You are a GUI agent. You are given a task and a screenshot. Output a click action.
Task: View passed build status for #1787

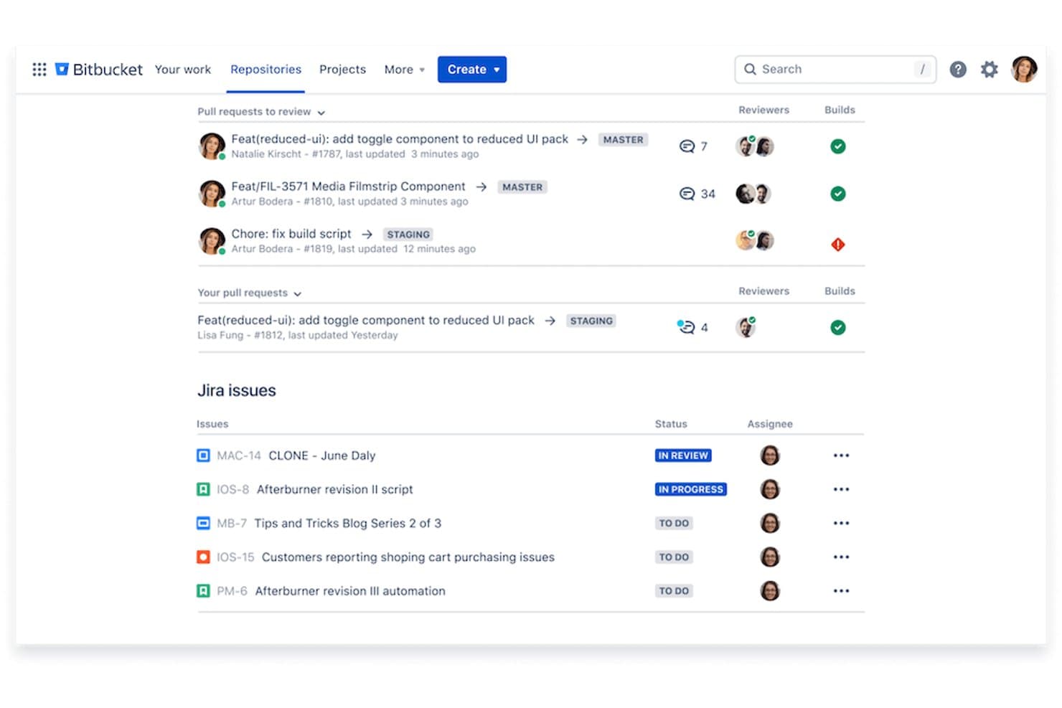pyautogui.click(x=837, y=146)
